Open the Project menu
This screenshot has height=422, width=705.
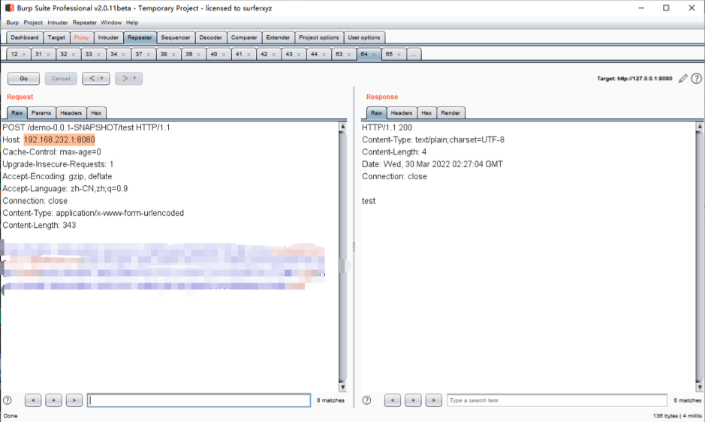[33, 22]
